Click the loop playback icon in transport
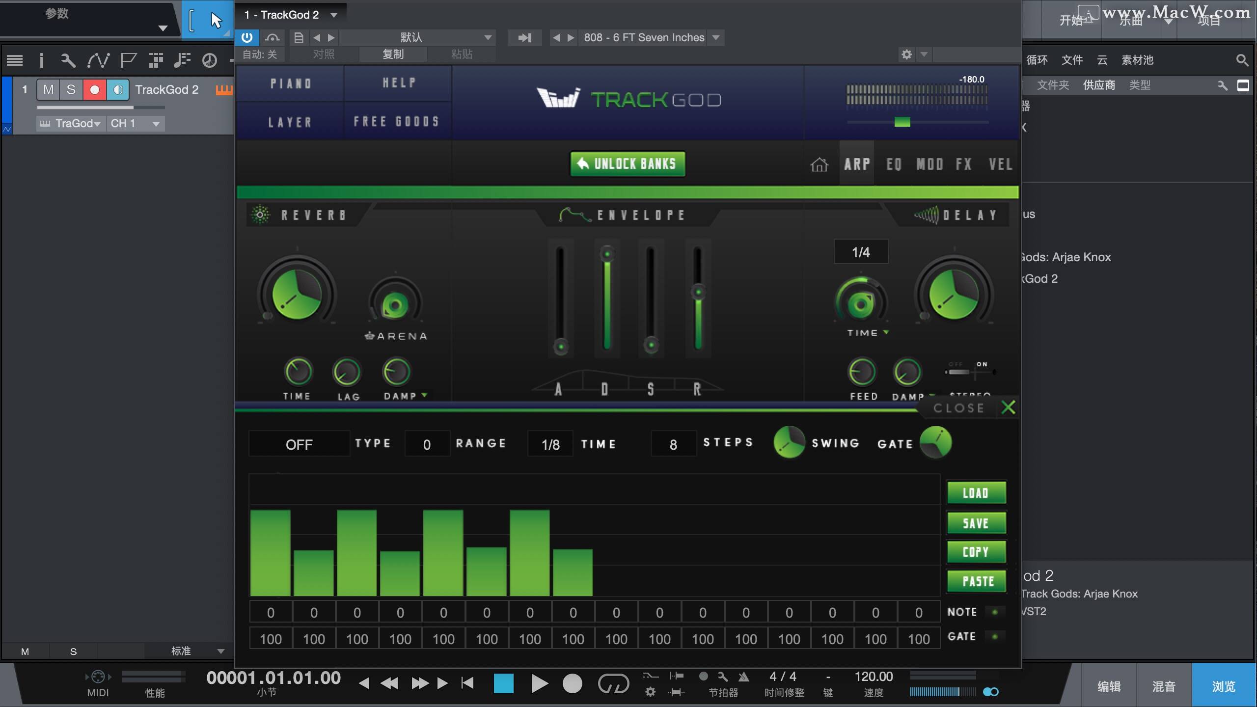This screenshot has height=707, width=1257. pyautogui.click(x=613, y=683)
